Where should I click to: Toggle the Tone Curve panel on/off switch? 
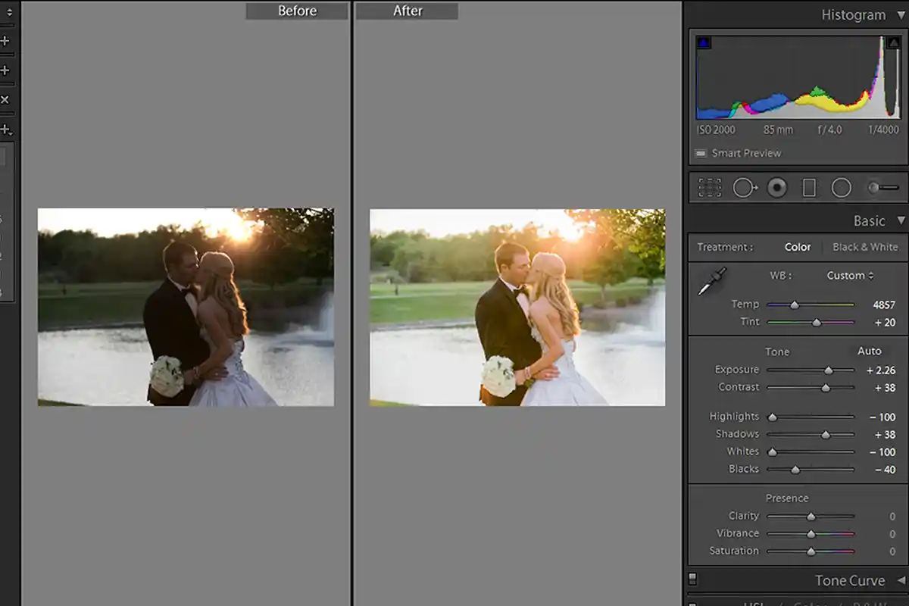692,579
